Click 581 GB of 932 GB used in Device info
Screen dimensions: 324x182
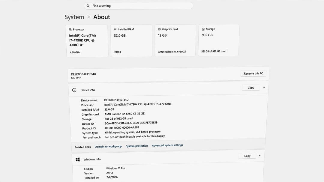[x=118, y=118]
